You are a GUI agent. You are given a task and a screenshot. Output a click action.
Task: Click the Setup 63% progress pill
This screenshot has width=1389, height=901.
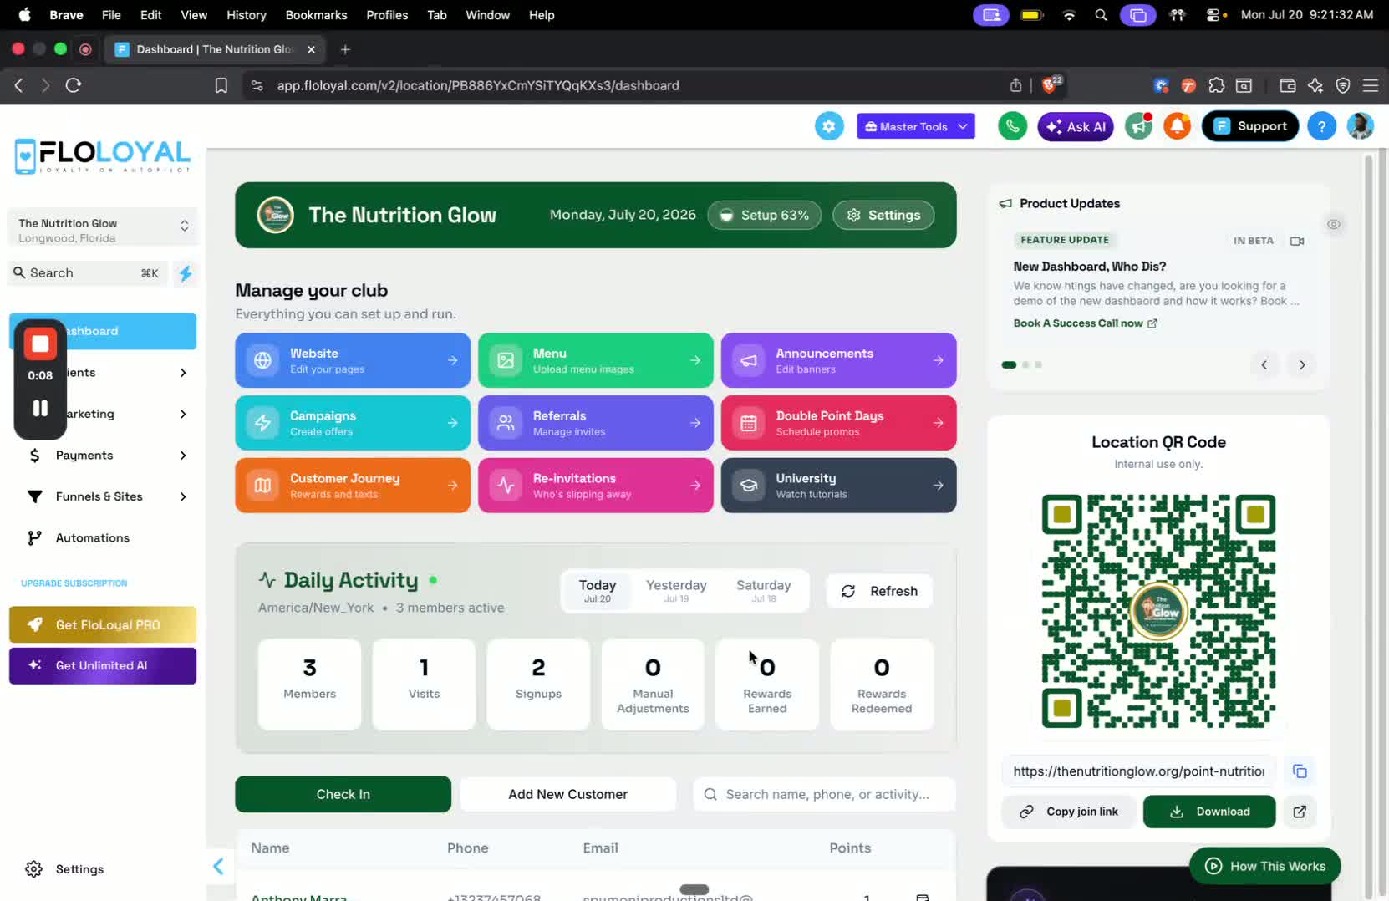tap(764, 215)
